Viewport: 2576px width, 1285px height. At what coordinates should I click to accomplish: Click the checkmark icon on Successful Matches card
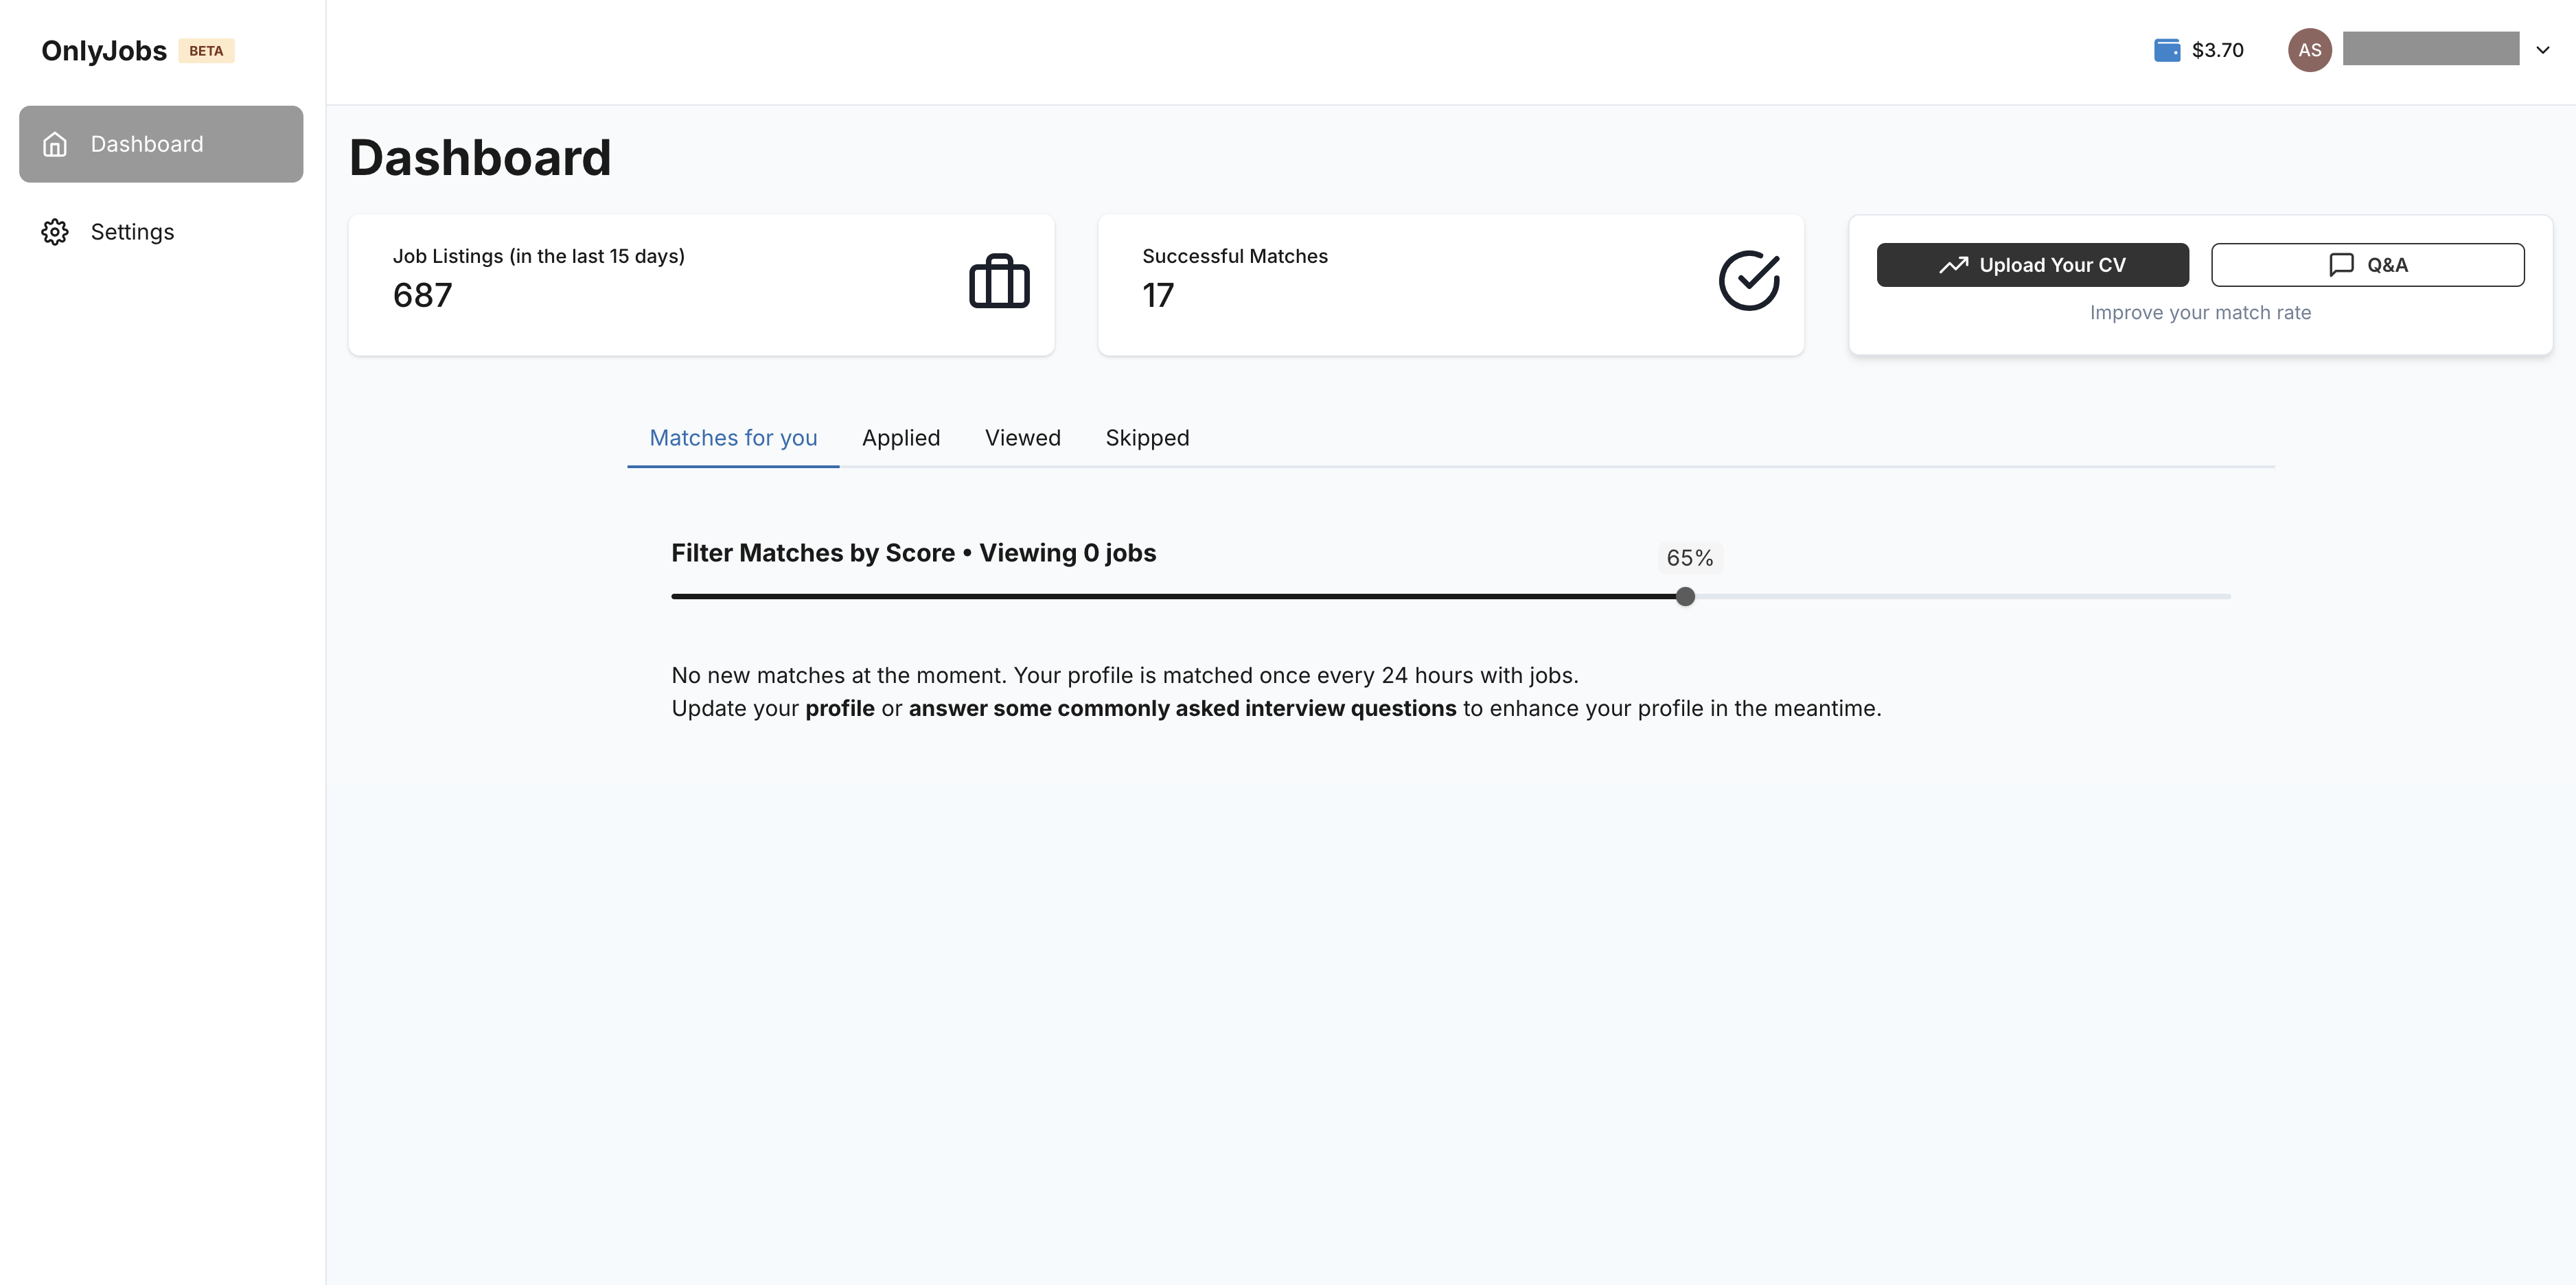(1749, 281)
